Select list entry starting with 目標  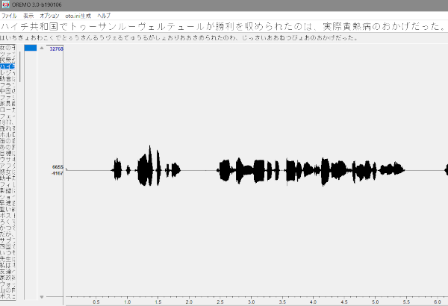tap(7, 153)
